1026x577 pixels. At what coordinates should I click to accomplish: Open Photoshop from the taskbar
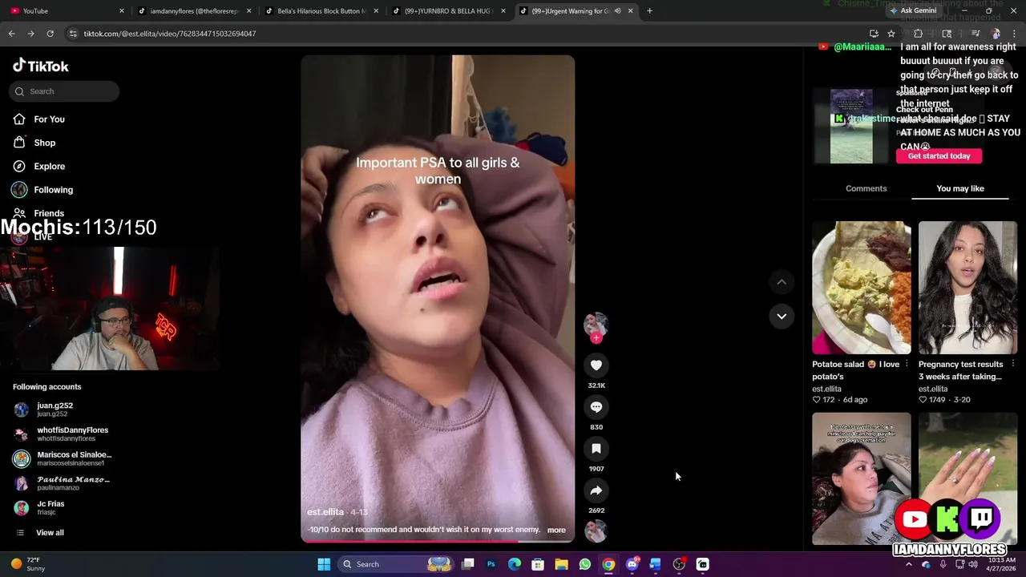click(491, 564)
